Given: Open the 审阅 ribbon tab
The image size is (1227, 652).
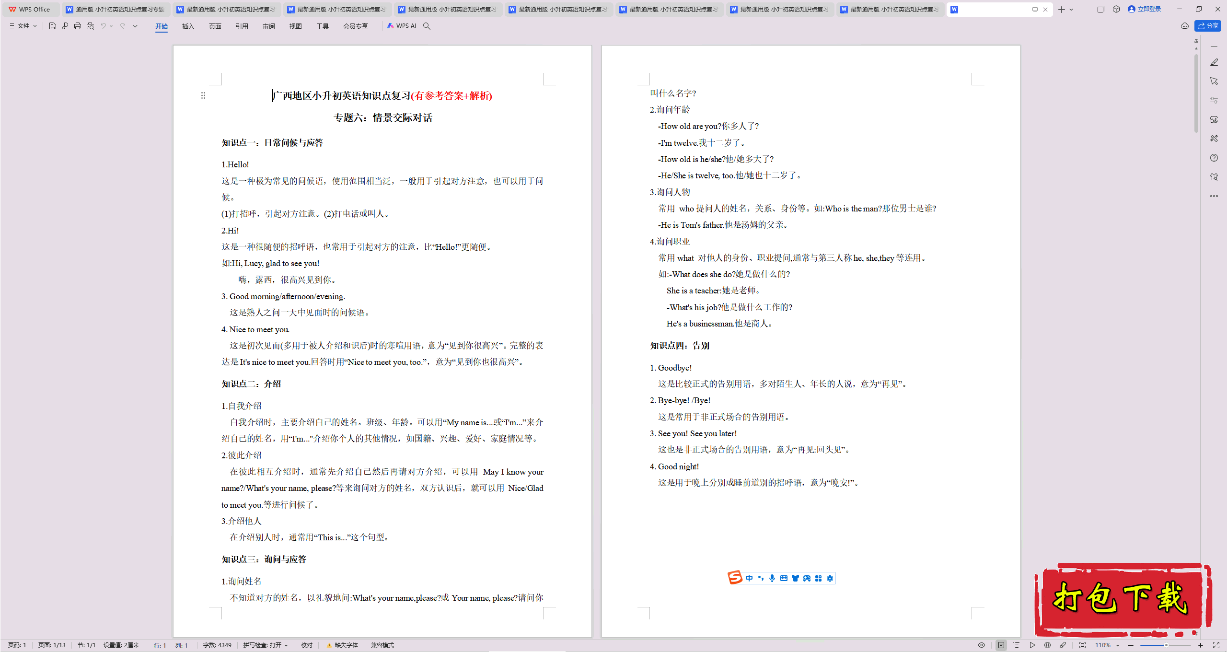Looking at the screenshot, I should (269, 26).
